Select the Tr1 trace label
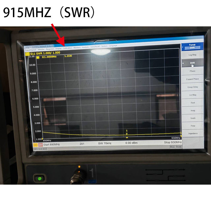The height and width of the screenshot is (211, 211). [x=27, y=54]
